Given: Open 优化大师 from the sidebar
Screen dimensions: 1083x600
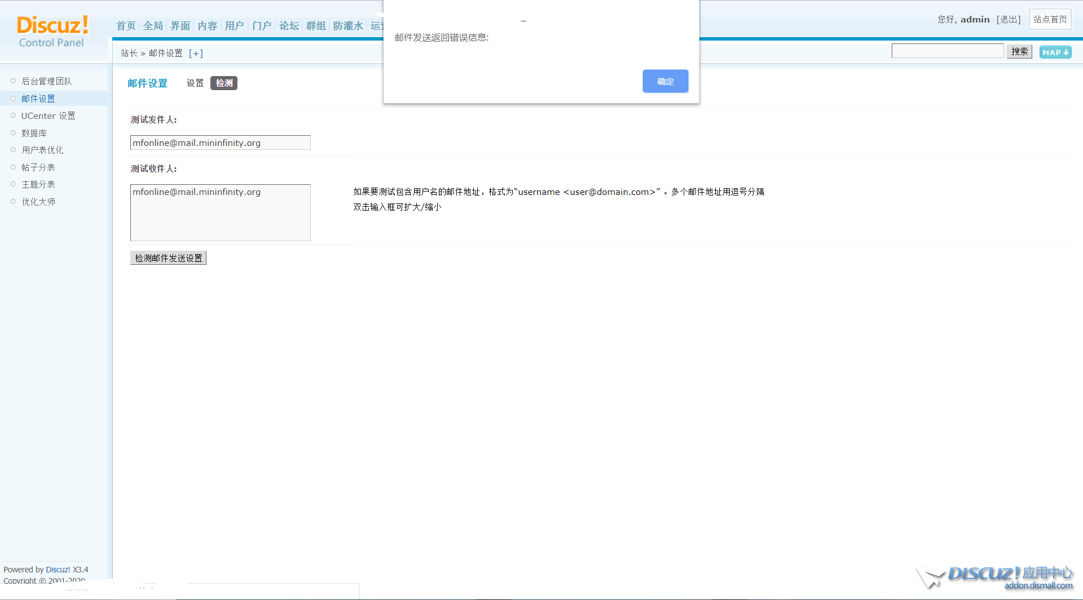Looking at the screenshot, I should coord(38,201).
